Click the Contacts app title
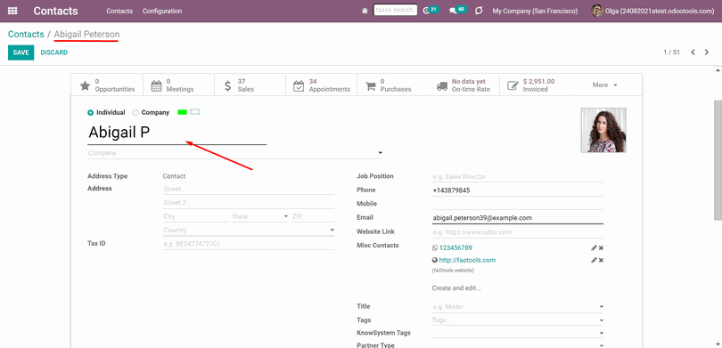This screenshot has width=722, height=348. click(x=56, y=11)
